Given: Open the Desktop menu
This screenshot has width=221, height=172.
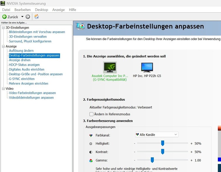Looking at the screenshot, I should [x=42, y=10].
